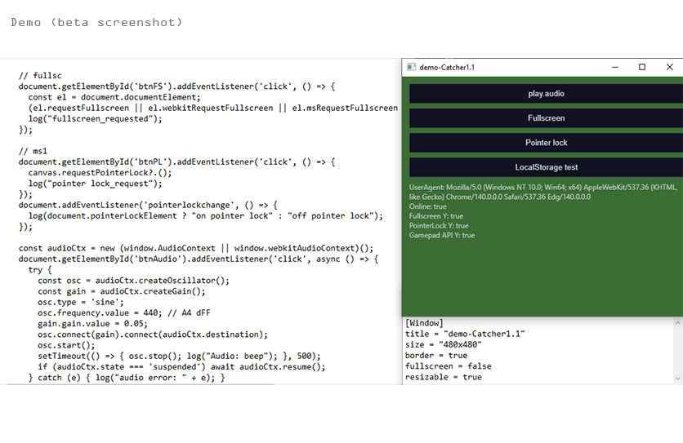The image size is (683, 443).
Task: Click the osc.start(); line
Action: [66, 345]
